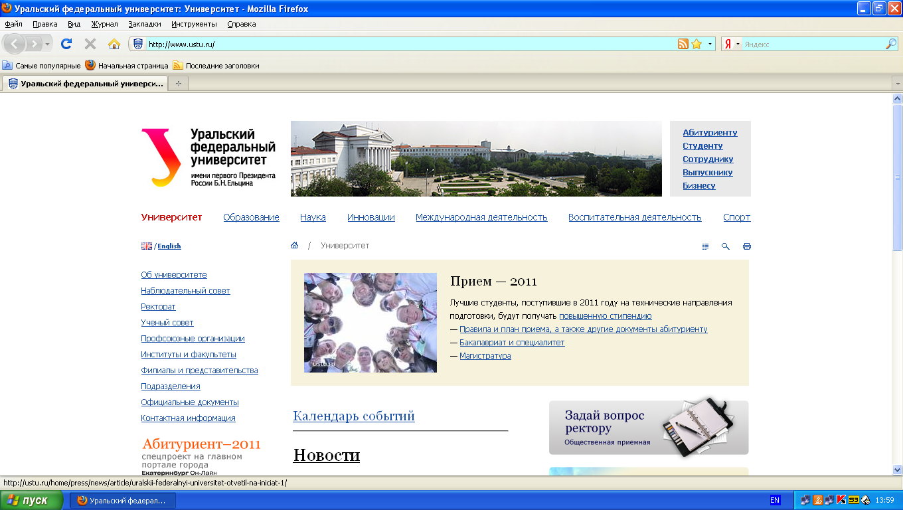
Task: Open Контактная информация sidebar link
Action: 188,418
